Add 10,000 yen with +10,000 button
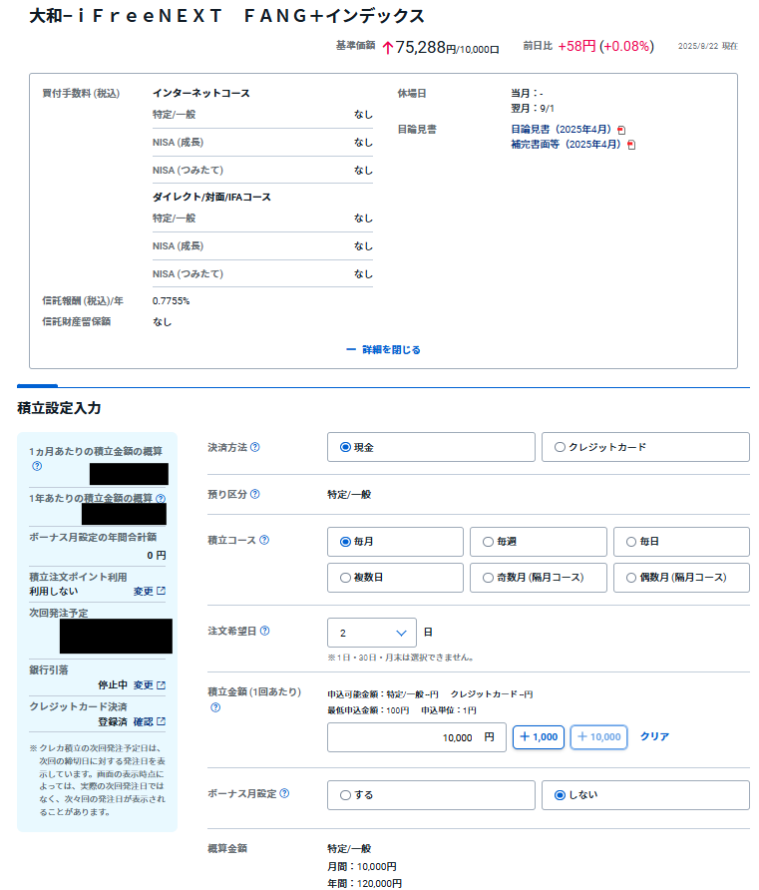Image resolution: width=759 pixels, height=890 pixels. pos(598,736)
